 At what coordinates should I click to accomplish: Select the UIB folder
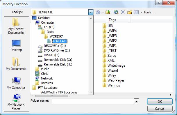coord(108,26)
